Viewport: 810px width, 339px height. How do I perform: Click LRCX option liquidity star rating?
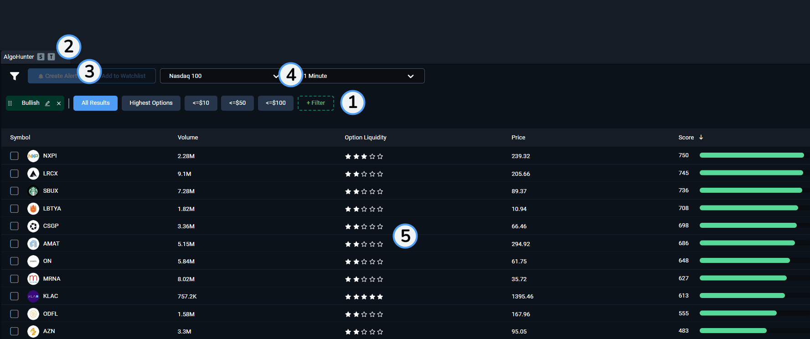364,174
